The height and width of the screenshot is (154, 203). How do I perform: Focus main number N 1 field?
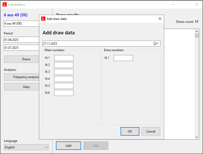click(x=64, y=58)
